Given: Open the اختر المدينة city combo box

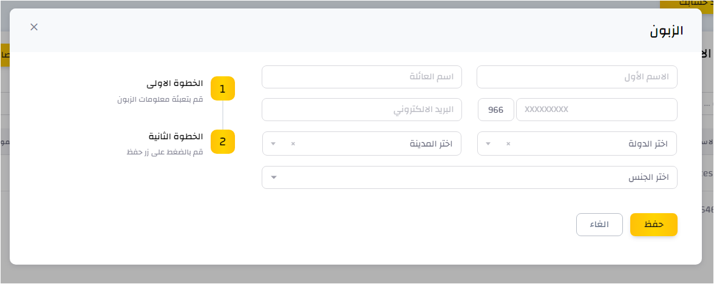Looking at the screenshot, I should (362, 144).
